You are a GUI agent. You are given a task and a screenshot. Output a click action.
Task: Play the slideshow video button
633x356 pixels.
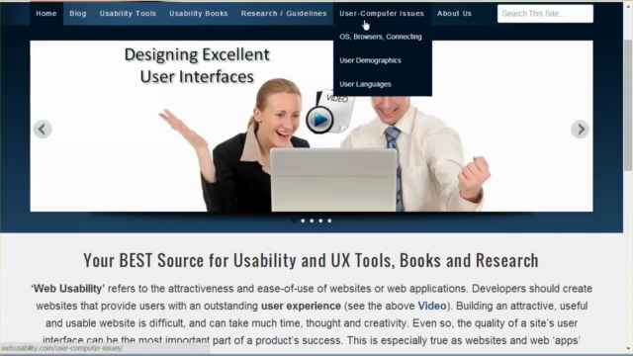319,120
